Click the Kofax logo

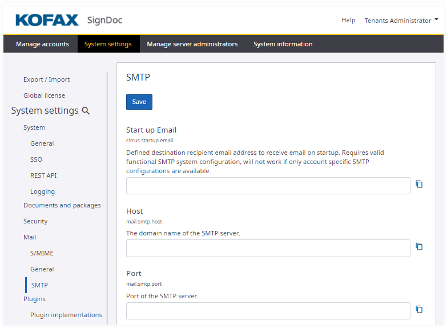coord(47,21)
